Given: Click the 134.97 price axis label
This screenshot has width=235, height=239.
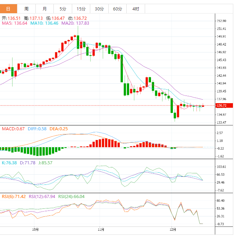Looking at the screenshot, I should [x=221, y=115].
